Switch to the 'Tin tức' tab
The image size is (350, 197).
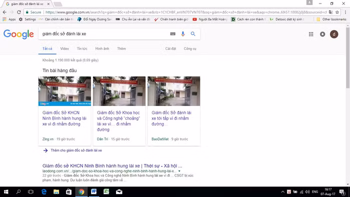point(82,48)
